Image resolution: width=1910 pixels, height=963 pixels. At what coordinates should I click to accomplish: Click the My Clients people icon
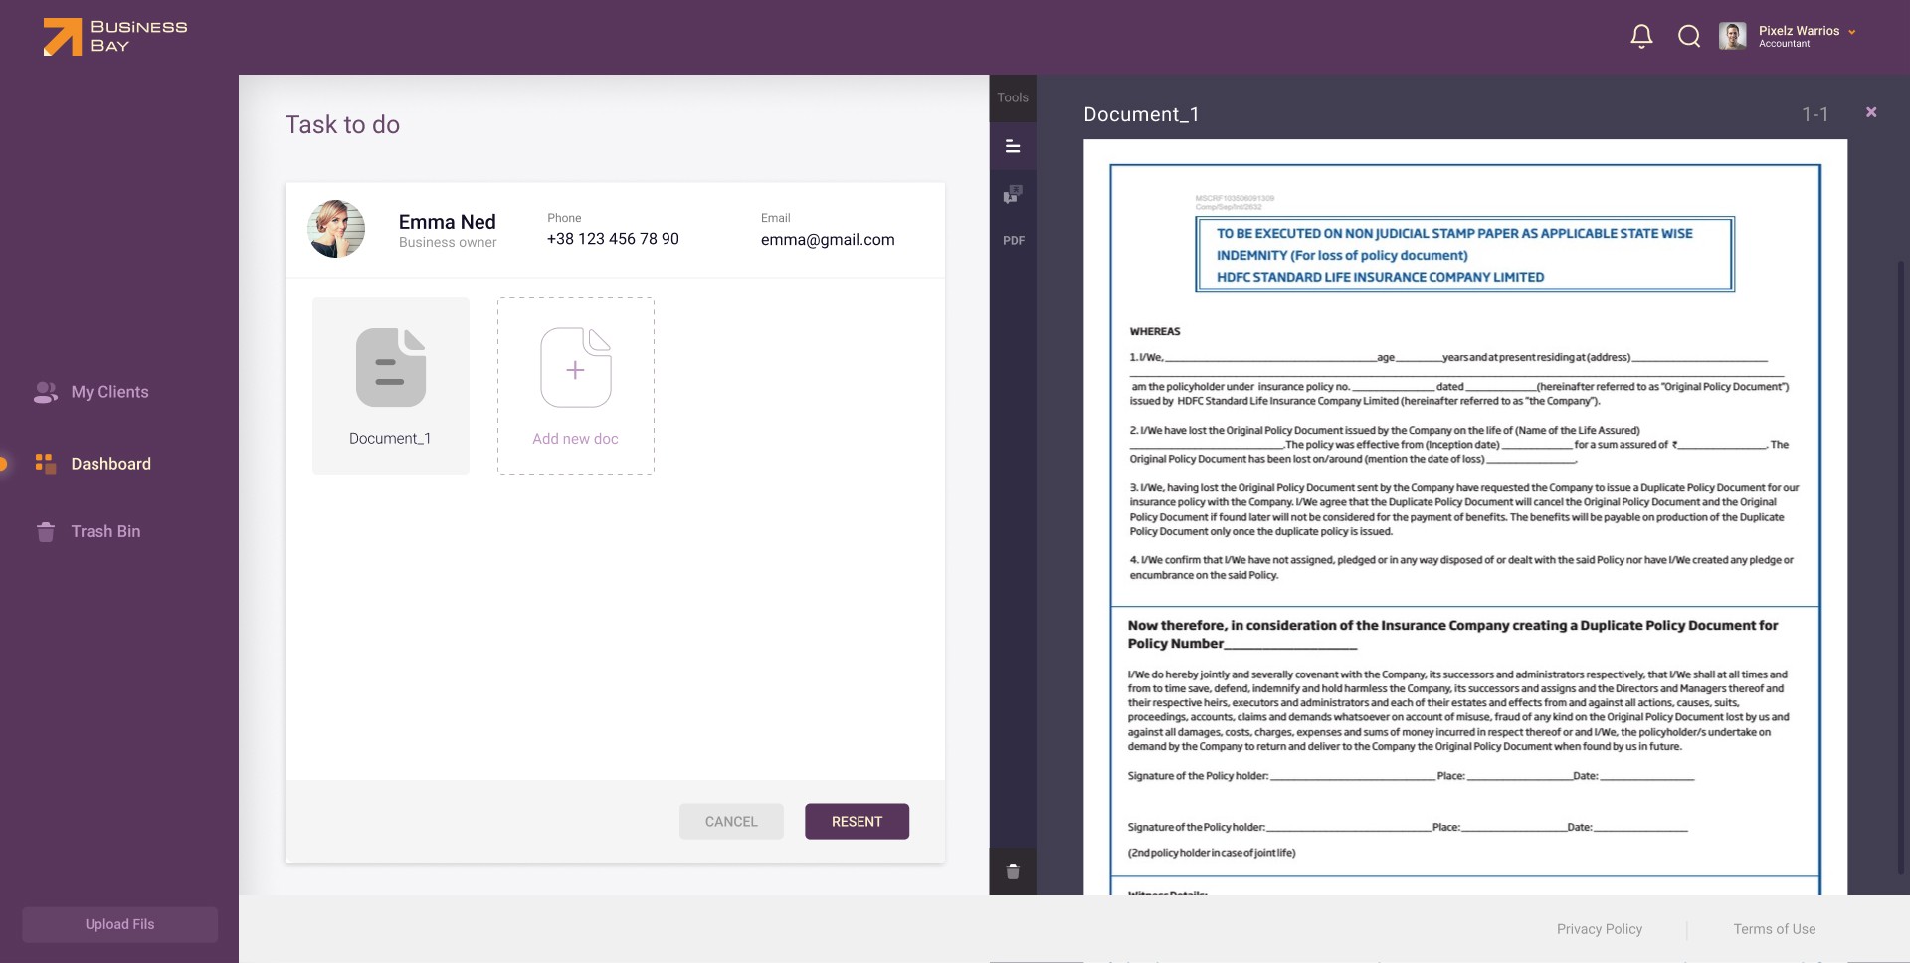coord(46,392)
